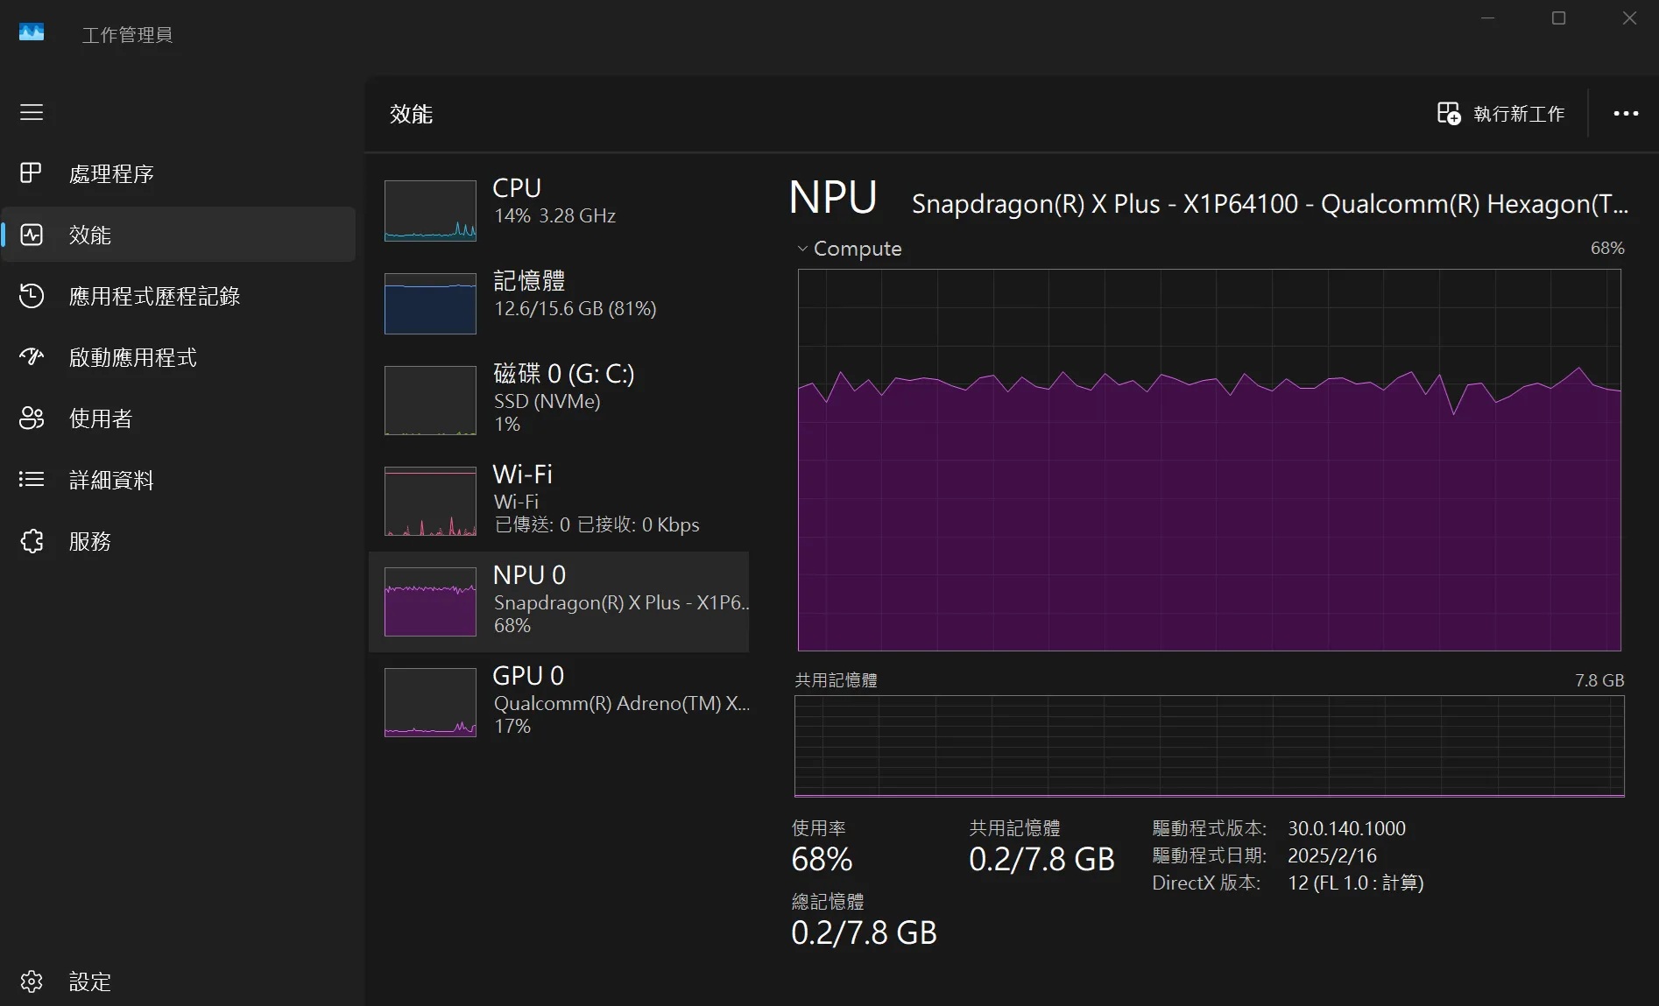The height and width of the screenshot is (1006, 1659).
Task: Select the CPU mini graph thumbnail
Action: point(430,210)
